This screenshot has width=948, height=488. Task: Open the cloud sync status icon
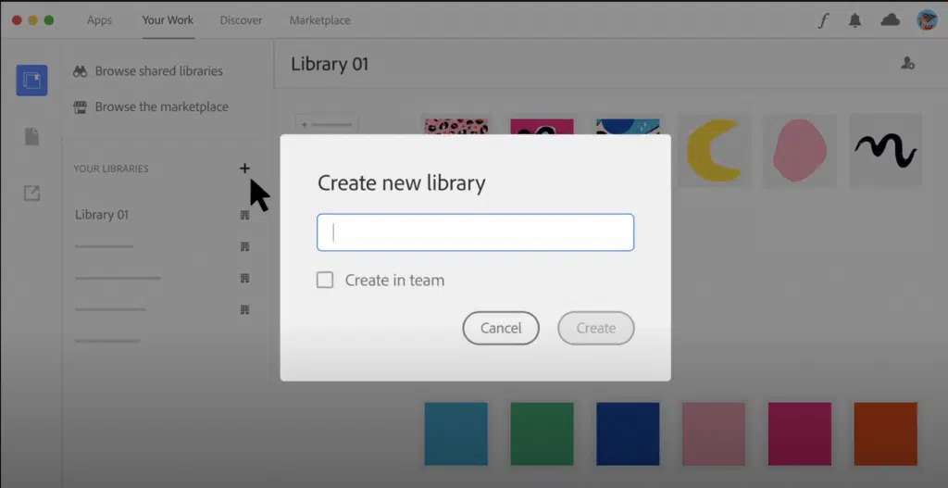(890, 20)
